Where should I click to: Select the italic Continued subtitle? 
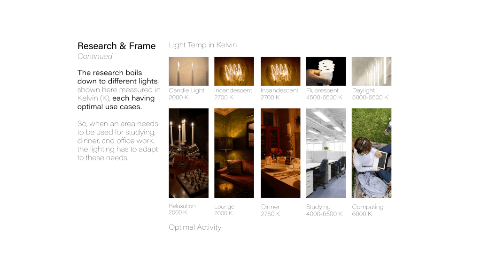click(95, 56)
